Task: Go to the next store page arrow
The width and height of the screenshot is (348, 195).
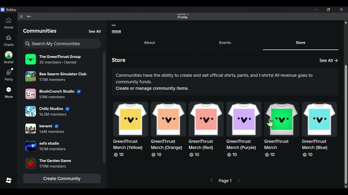Action: pos(239,180)
